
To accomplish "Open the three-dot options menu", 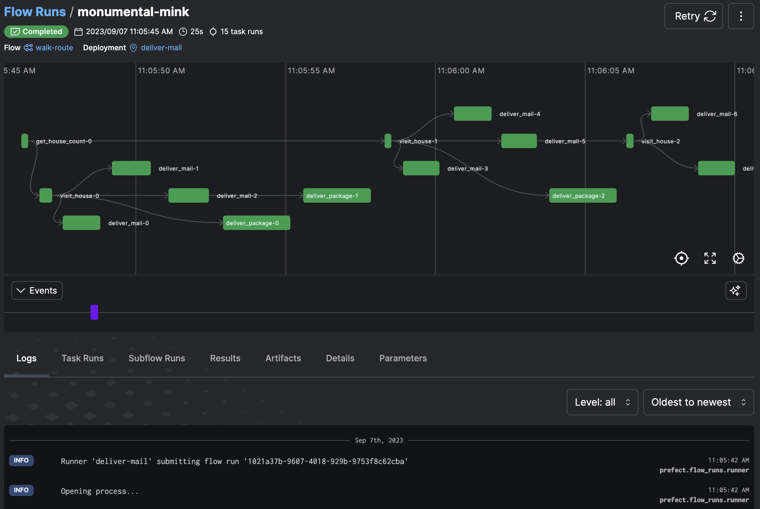I will pos(740,16).
